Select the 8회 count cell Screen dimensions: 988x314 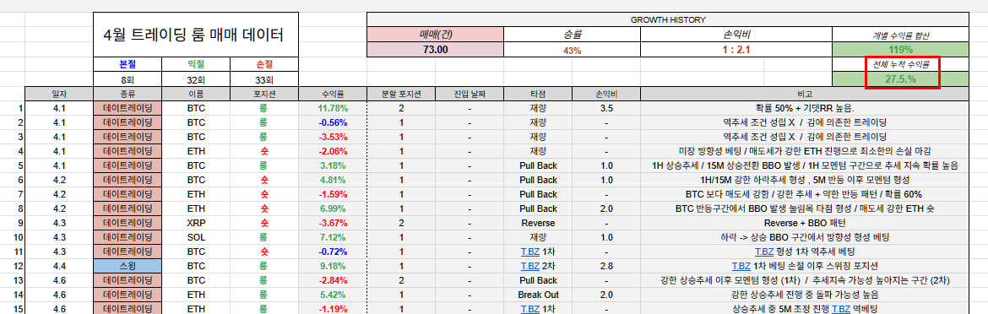[128, 79]
